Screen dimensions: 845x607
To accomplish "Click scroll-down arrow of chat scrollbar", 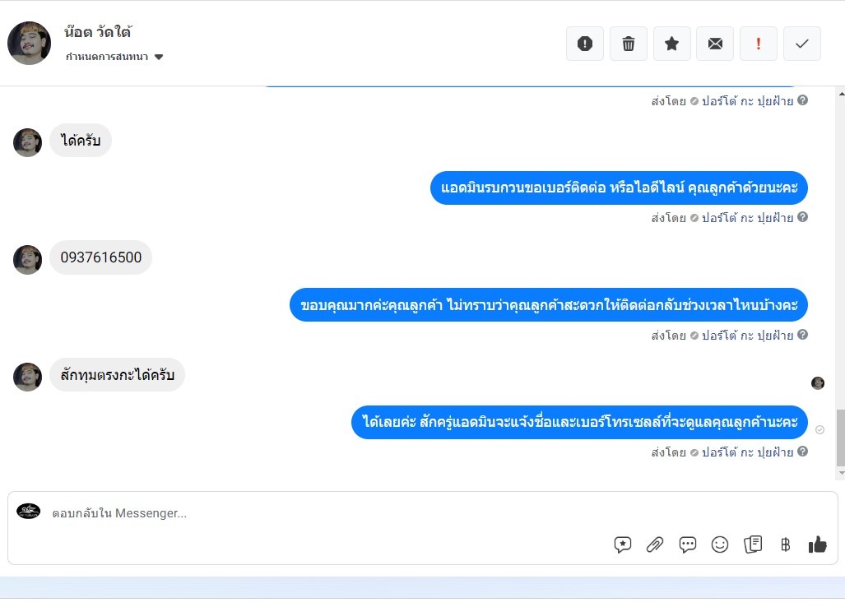I will point(841,474).
